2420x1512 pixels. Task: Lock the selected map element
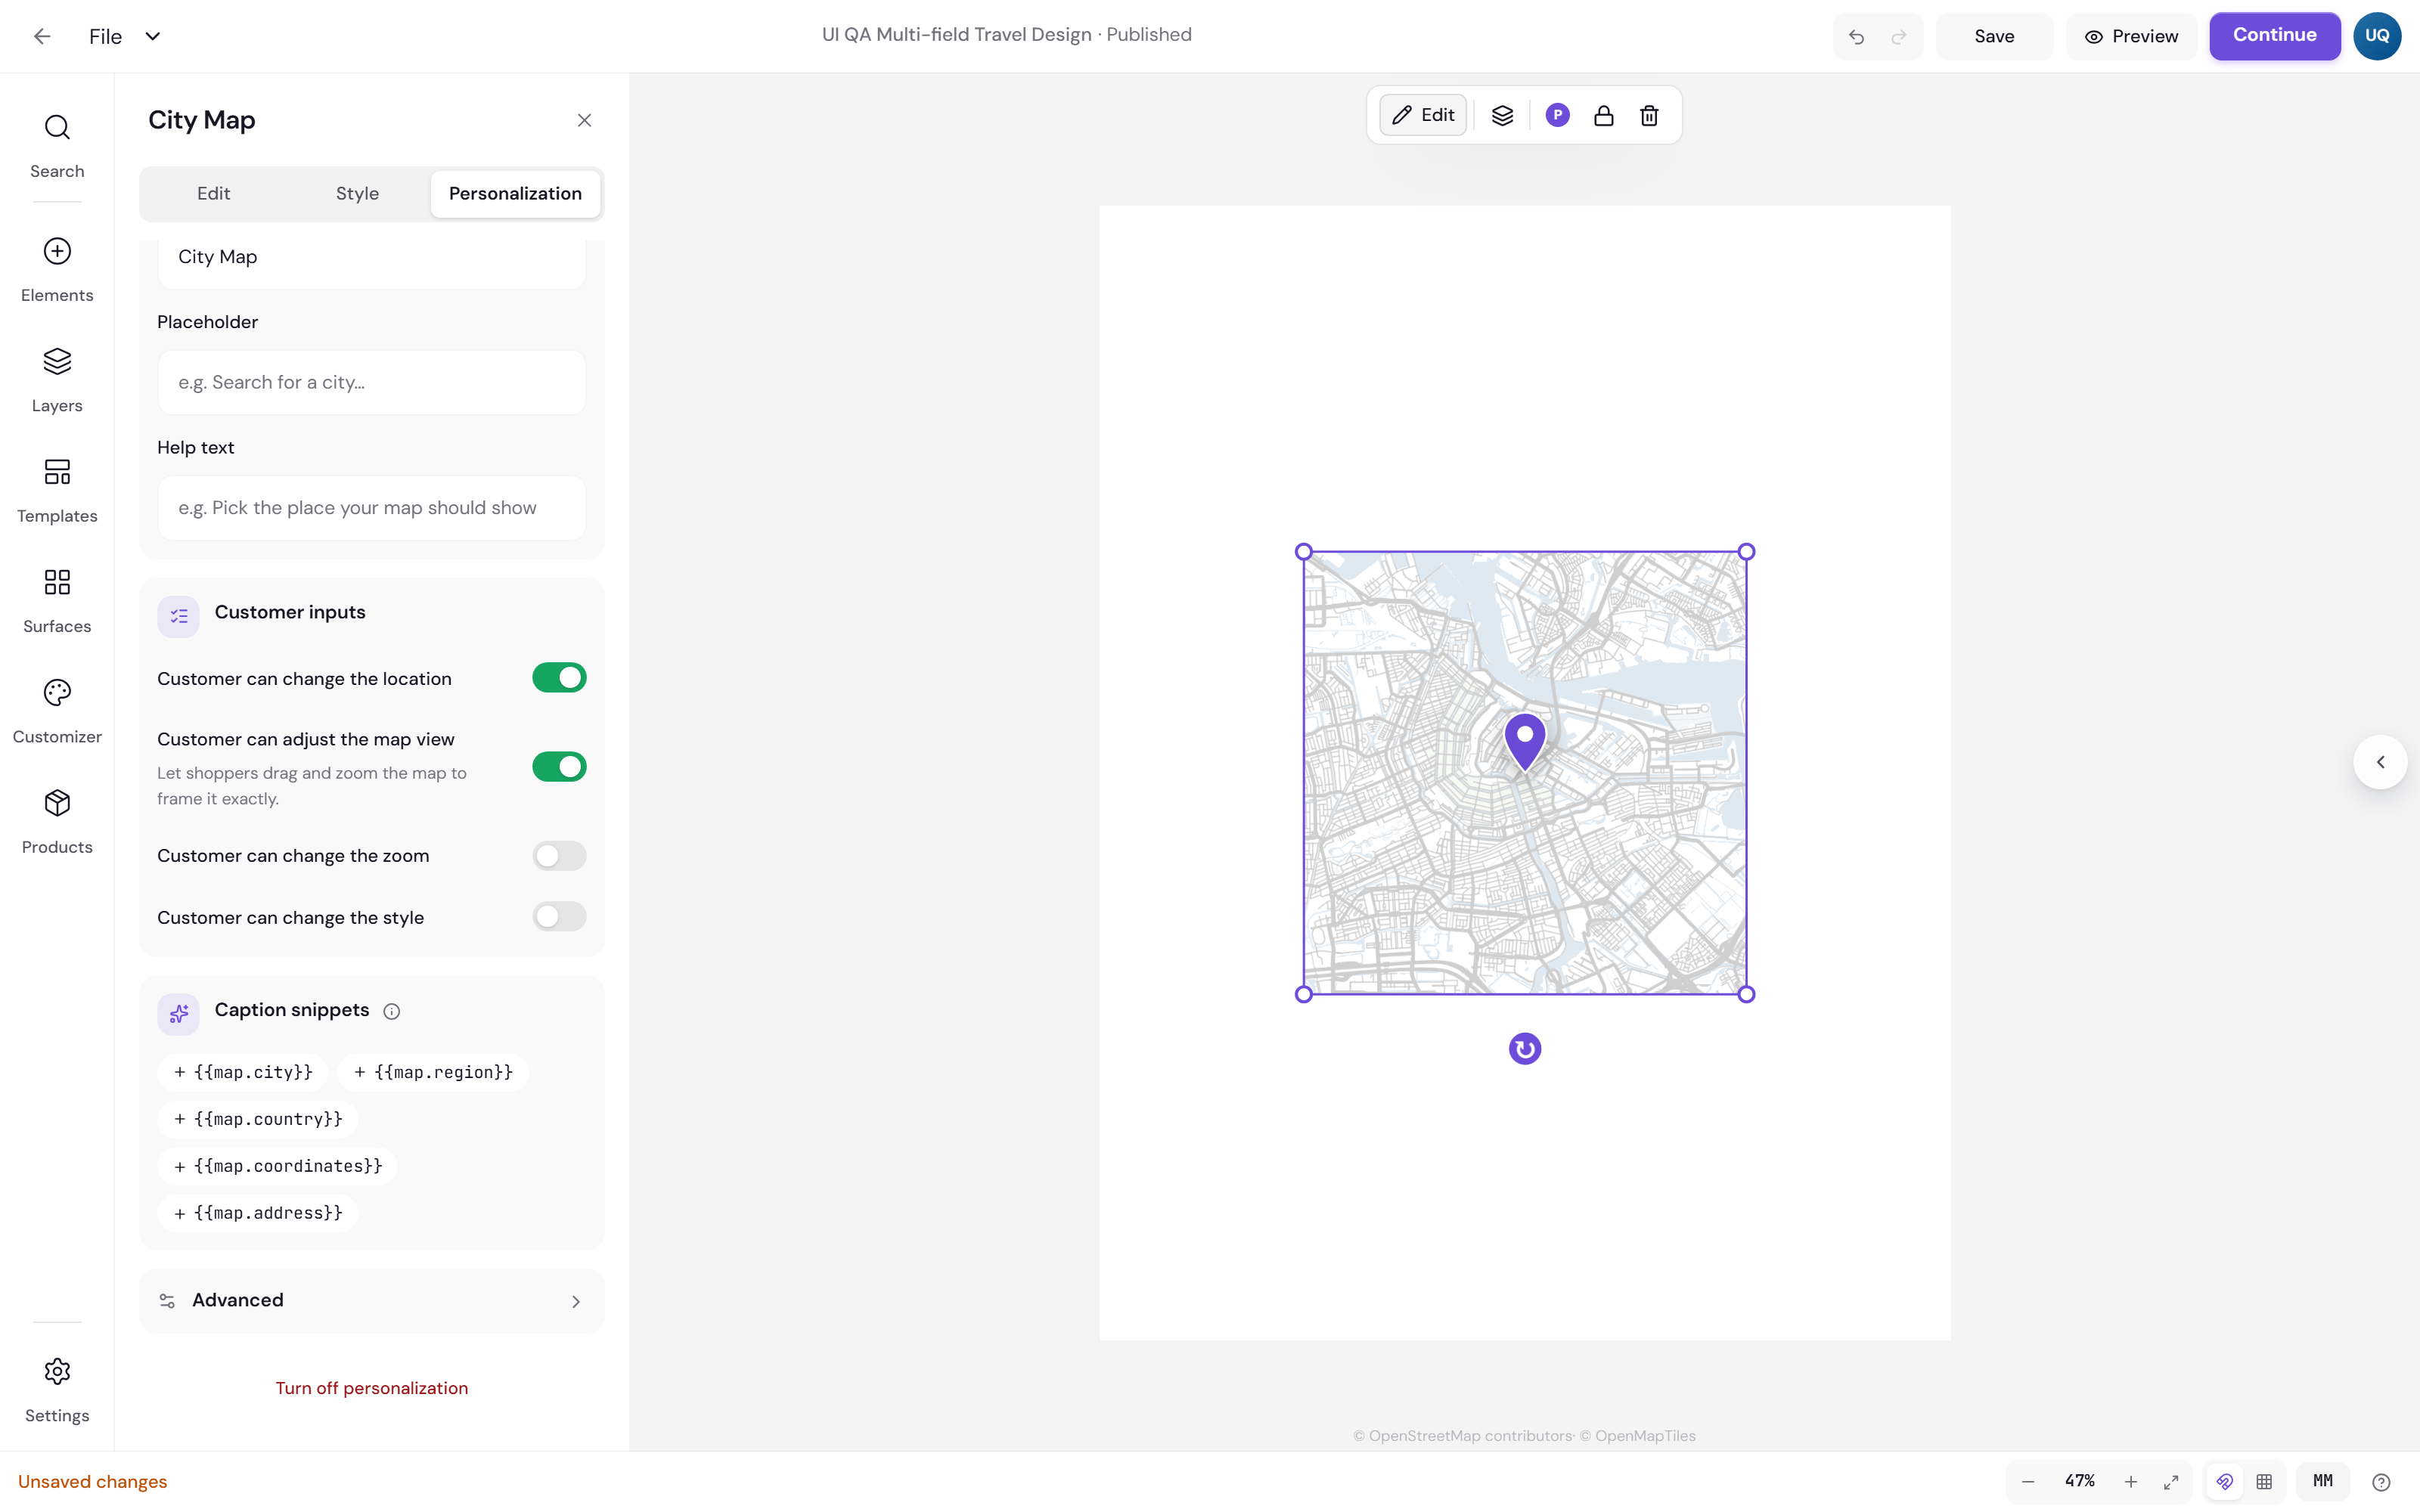[1603, 116]
